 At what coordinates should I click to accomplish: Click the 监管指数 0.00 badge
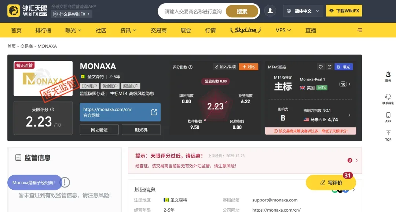(216, 81)
